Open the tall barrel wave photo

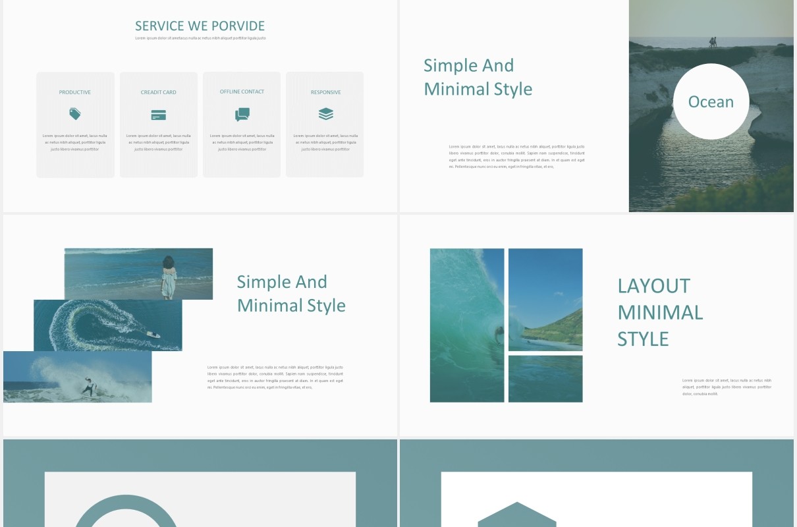467,325
